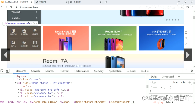Screen dimensions: 195x104
Task: Click the 小米手环3 NFC版 banner
Action: click(161, 38)
